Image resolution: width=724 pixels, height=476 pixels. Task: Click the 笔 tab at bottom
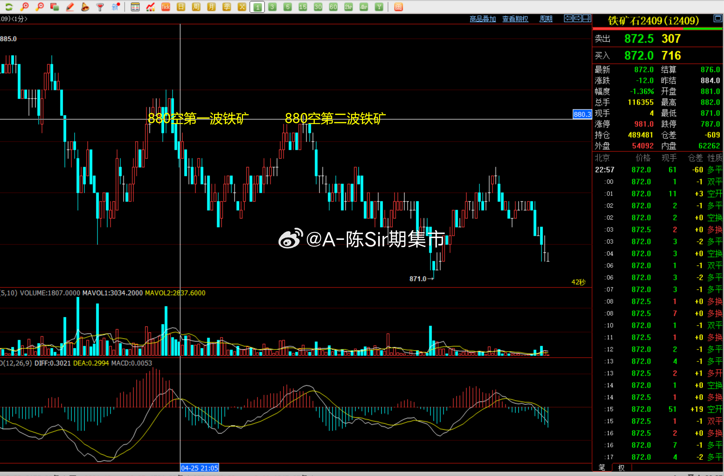[x=602, y=467]
